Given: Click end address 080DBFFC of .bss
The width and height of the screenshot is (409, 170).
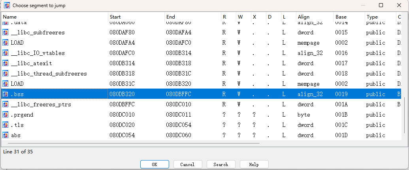Looking at the screenshot, I should [179, 94].
